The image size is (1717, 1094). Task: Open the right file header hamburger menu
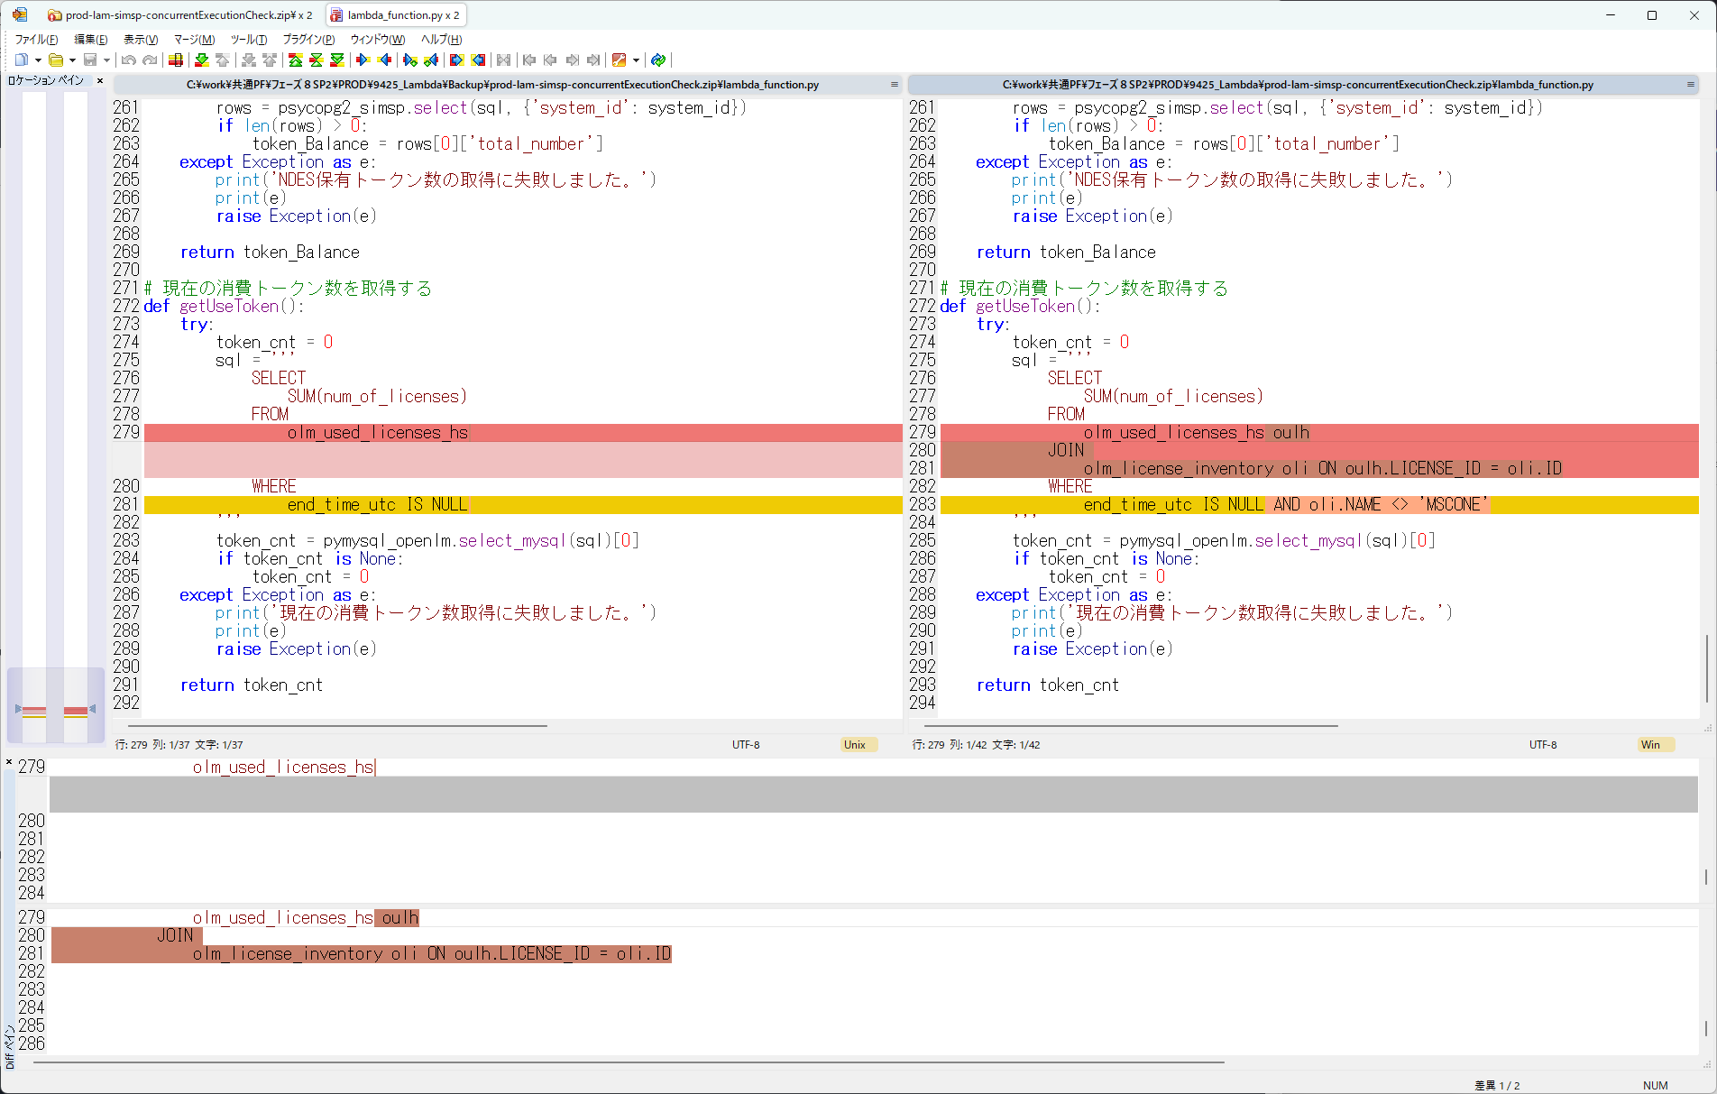(1691, 85)
